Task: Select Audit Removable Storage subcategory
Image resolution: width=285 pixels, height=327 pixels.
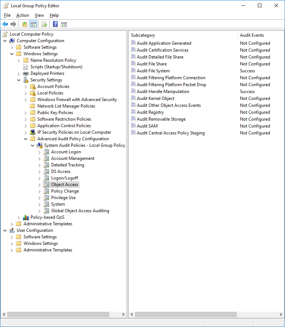Action: point(161,119)
